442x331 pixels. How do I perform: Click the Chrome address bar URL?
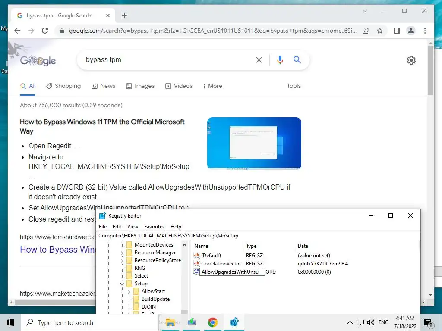click(212, 31)
